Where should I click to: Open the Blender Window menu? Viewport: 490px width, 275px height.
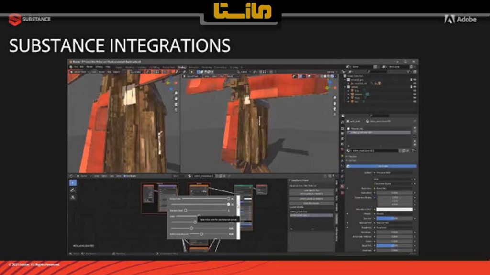[99, 67]
